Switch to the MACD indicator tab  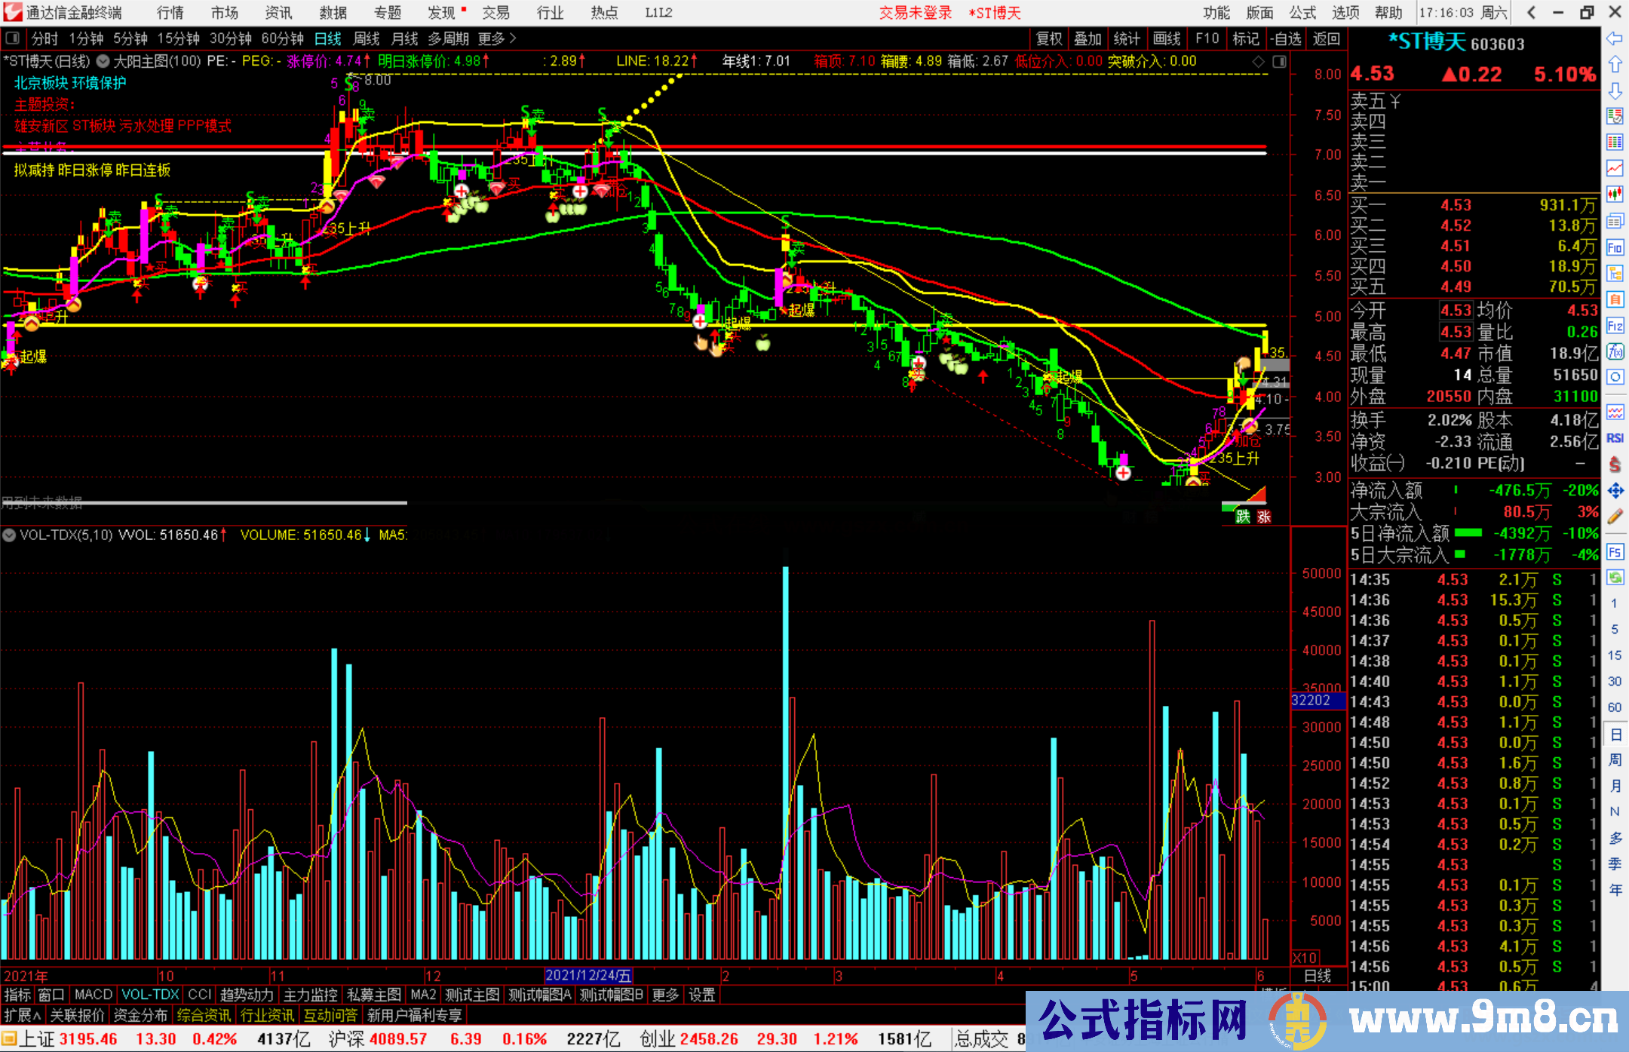point(93,995)
